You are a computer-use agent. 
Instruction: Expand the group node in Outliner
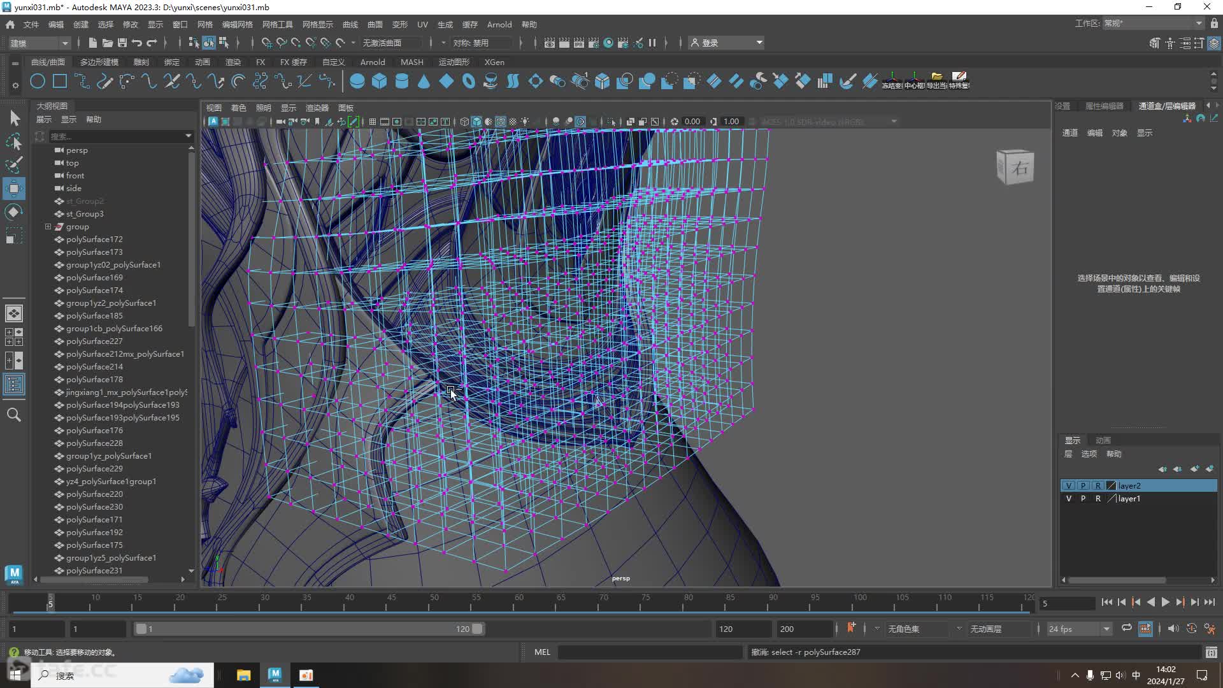click(48, 227)
